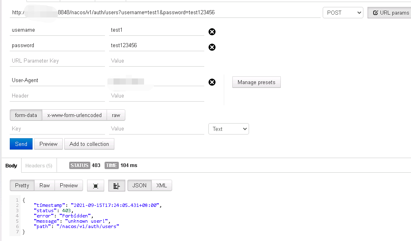Select the form-data body type
Screen dimensions: 411x241
click(26, 115)
